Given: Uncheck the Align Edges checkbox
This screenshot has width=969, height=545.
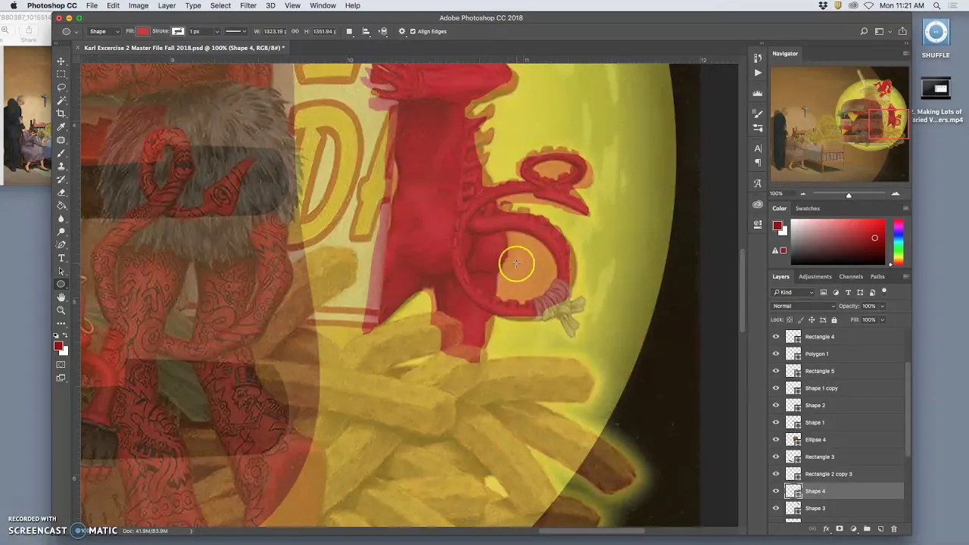Looking at the screenshot, I should [x=413, y=32].
